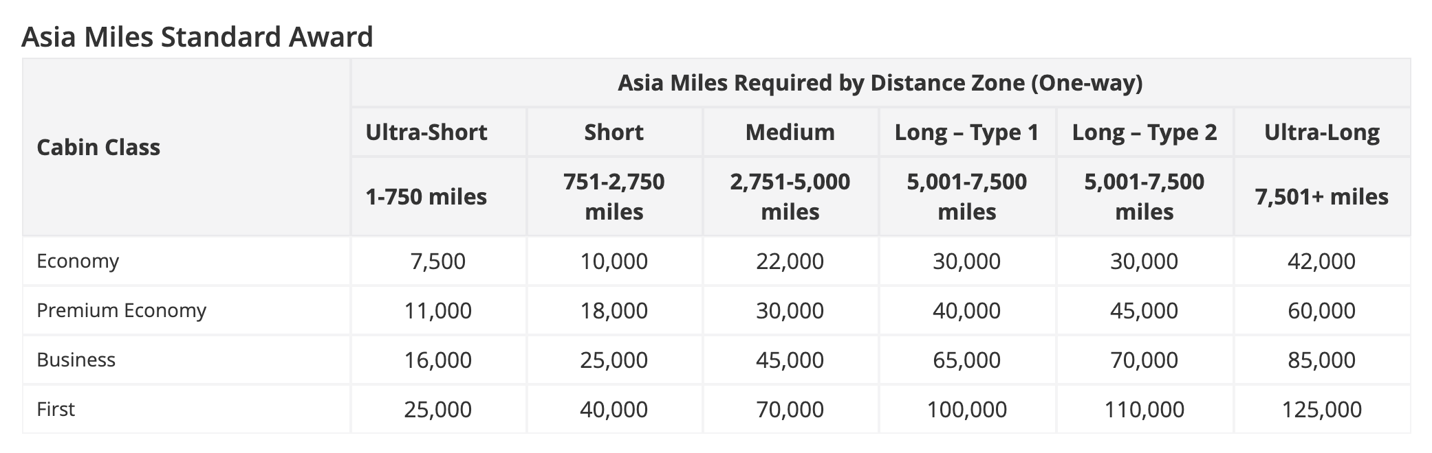Select the Long – Type 1 header
This screenshot has height=453, width=1432.
tap(966, 132)
